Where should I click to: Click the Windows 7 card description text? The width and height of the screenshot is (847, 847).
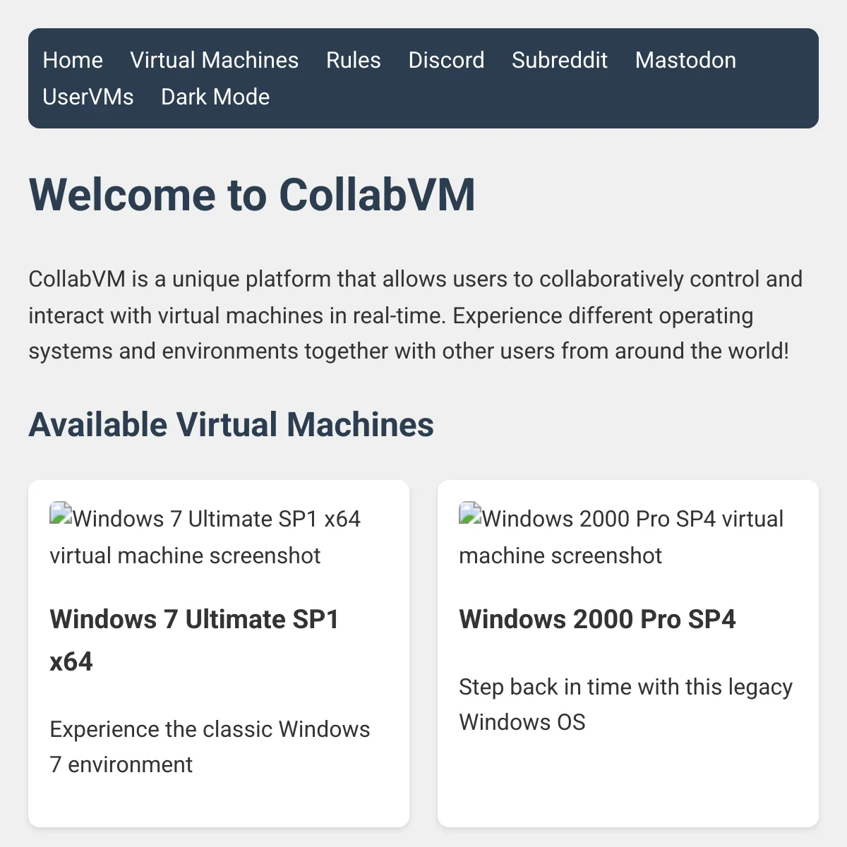[x=210, y=746]
